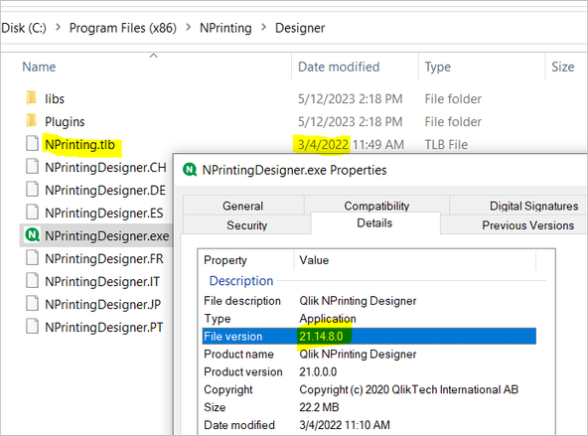588x436 pixels.
Task: Open the Plugins folder icon
Action: [32, 121]
